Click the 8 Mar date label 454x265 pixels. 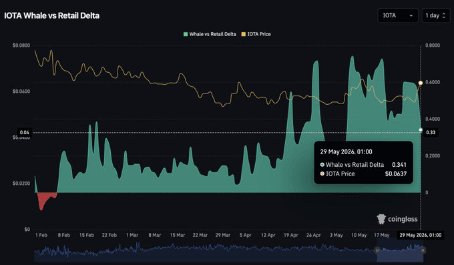coord(155,235)
